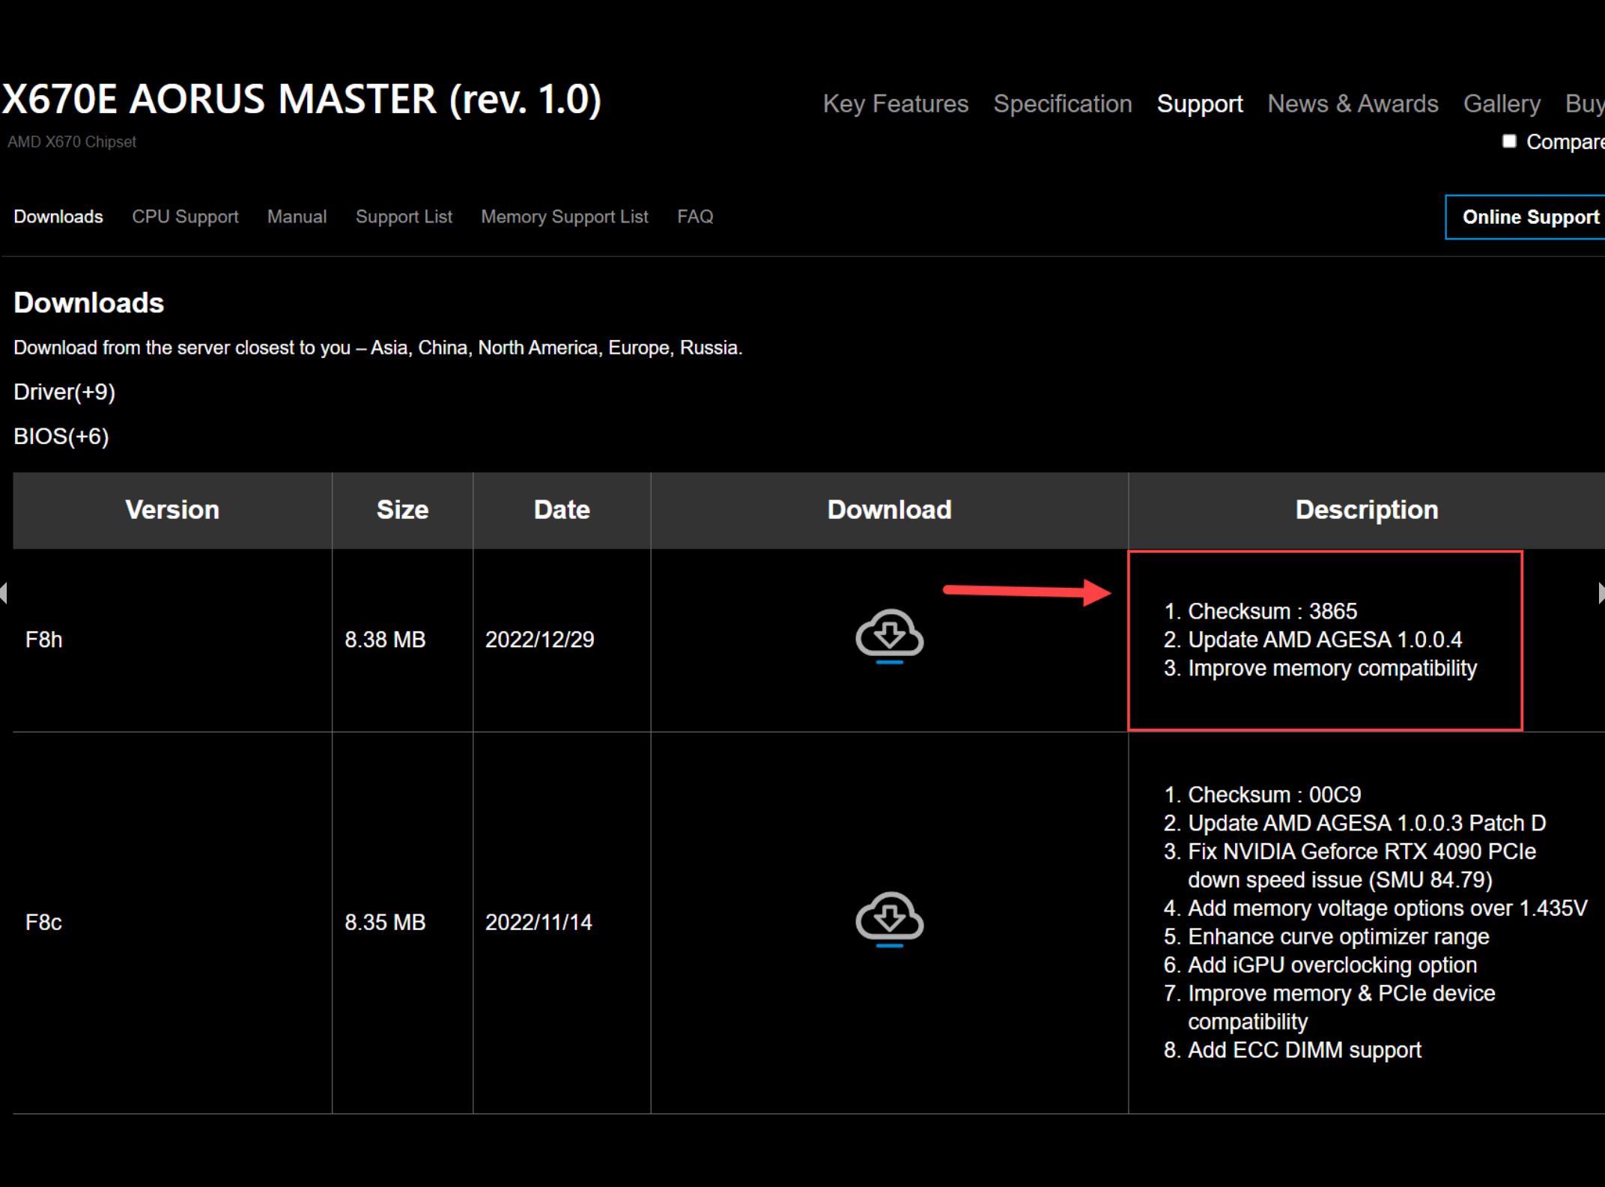Image resolution: width=1605 pixels, height=1187 pixels.
Task: Open the Memory Support List sub-tab
Action: coord(564,217)
